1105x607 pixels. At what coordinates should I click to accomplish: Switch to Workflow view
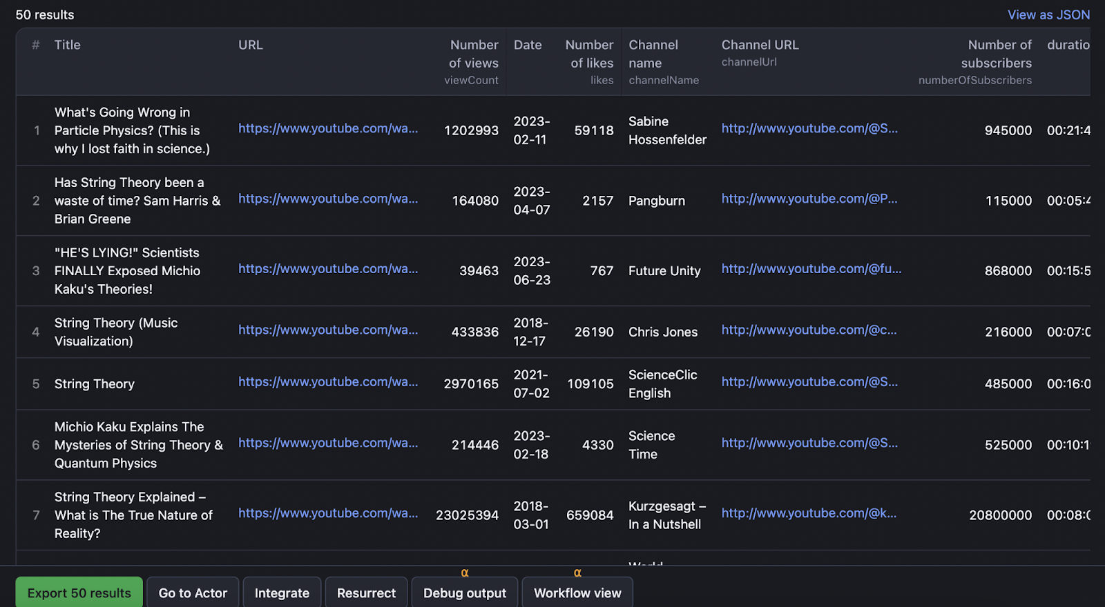[x=577, y=593]
